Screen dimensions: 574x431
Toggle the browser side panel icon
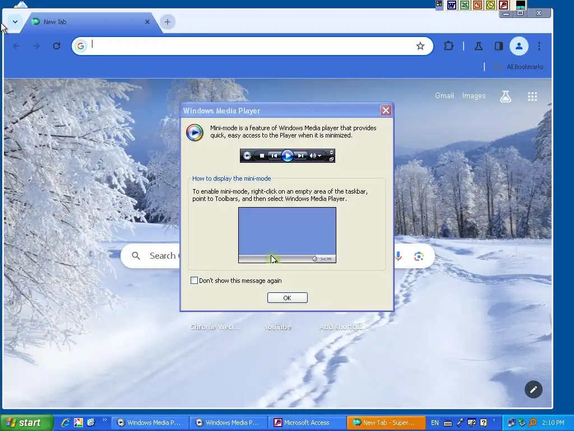click(x=498, y=46)
